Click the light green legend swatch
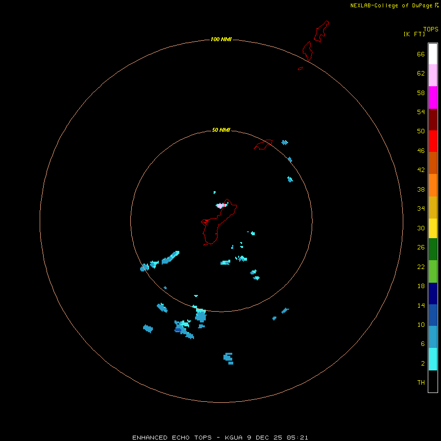The height and width of the screenshot is (441, 441). tap(433, 271)
